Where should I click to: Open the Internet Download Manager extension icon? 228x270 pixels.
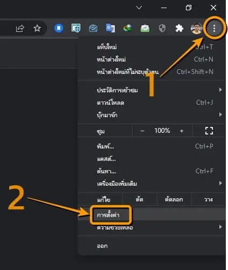coord(128,28)
